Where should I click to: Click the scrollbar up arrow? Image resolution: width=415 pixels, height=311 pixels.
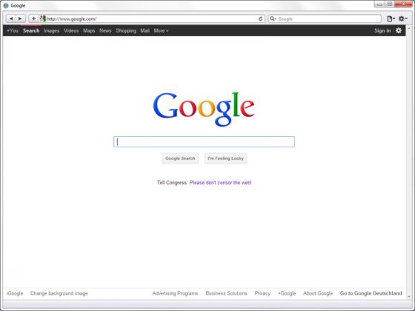409,28
